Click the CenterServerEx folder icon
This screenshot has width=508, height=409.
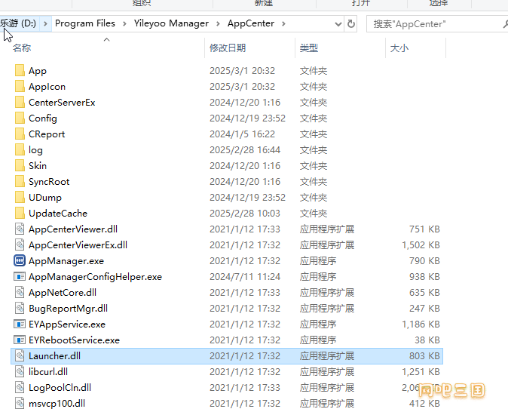pyautogui.click(x=20, y=102)
